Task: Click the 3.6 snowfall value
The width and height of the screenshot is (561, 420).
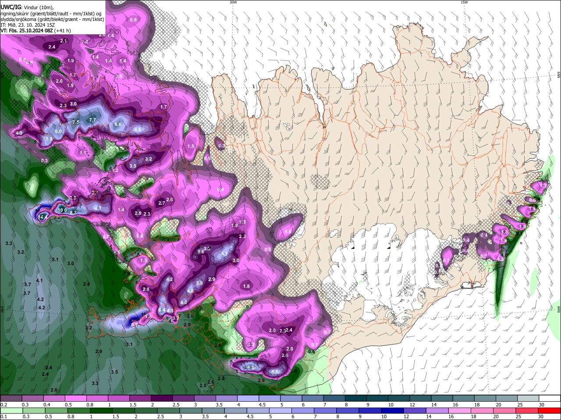Action: tap(201, 252)
